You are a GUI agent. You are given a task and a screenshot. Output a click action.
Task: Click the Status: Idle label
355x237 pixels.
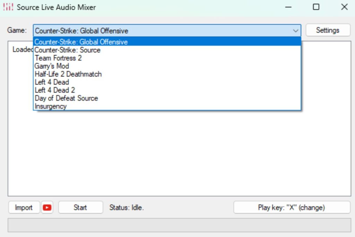(127, 207)
